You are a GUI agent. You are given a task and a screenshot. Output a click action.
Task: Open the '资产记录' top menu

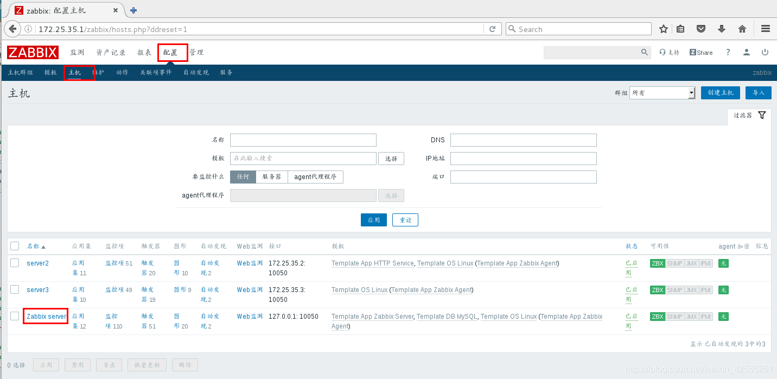pos(111,53)
